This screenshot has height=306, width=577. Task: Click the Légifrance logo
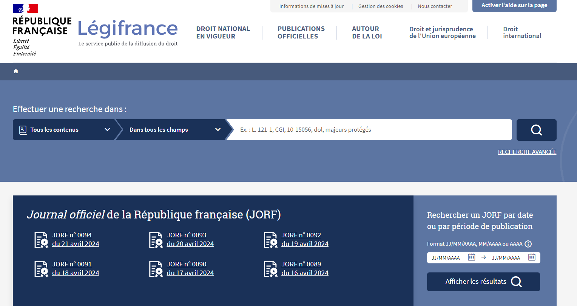point(128,33)
